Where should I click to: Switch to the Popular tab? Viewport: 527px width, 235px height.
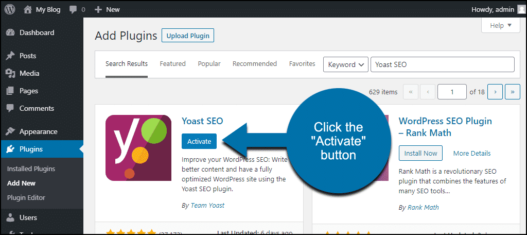click(x=209, y=63)
